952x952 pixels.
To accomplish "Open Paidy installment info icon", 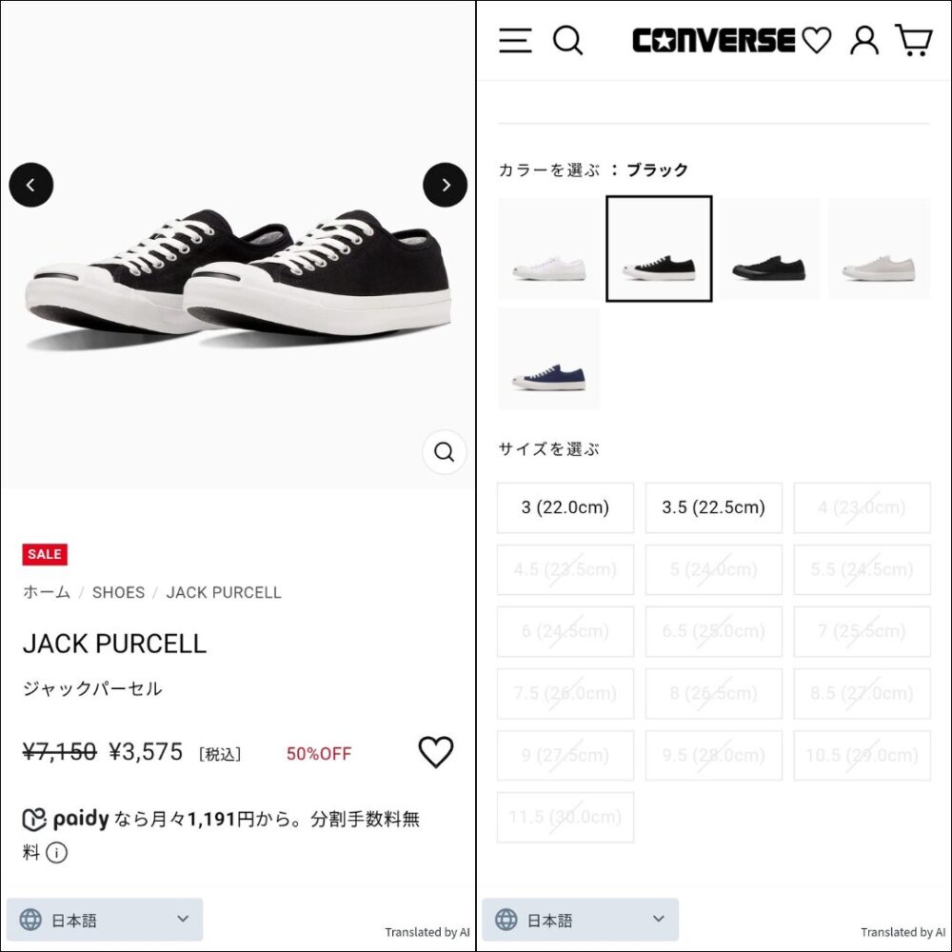I will point(56,853).
